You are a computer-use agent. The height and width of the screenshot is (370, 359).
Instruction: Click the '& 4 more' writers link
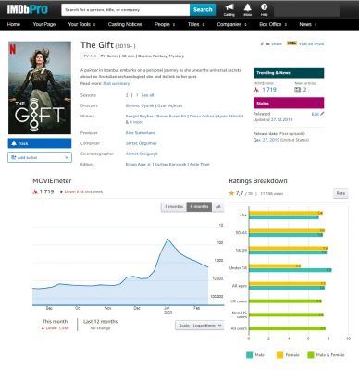pos(134,122)
